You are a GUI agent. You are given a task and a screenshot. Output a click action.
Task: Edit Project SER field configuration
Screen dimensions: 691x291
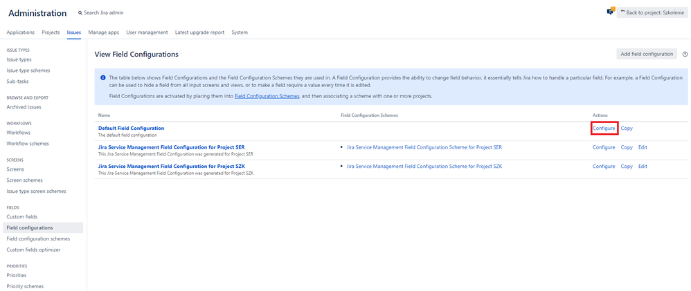(x=643, y=147)
